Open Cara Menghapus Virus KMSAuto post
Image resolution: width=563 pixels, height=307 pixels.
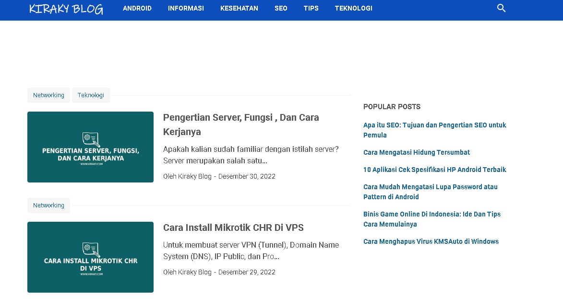point(431,241)
